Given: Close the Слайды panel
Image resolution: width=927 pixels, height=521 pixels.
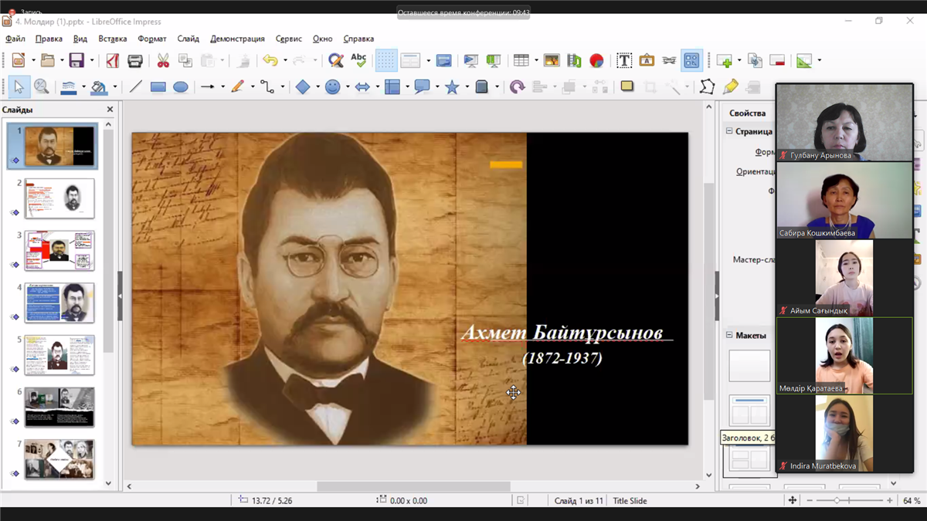Looking at the screenshot, I should pos(110,110).
